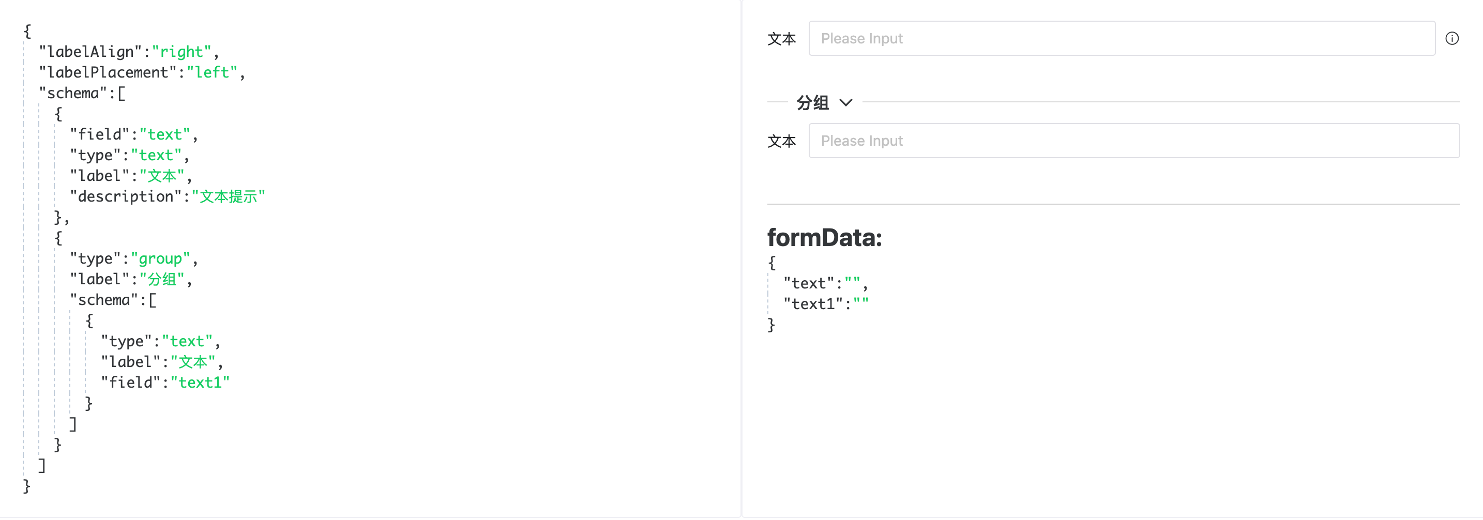Select the "left" value of labelPlacement

pos(213,72)
